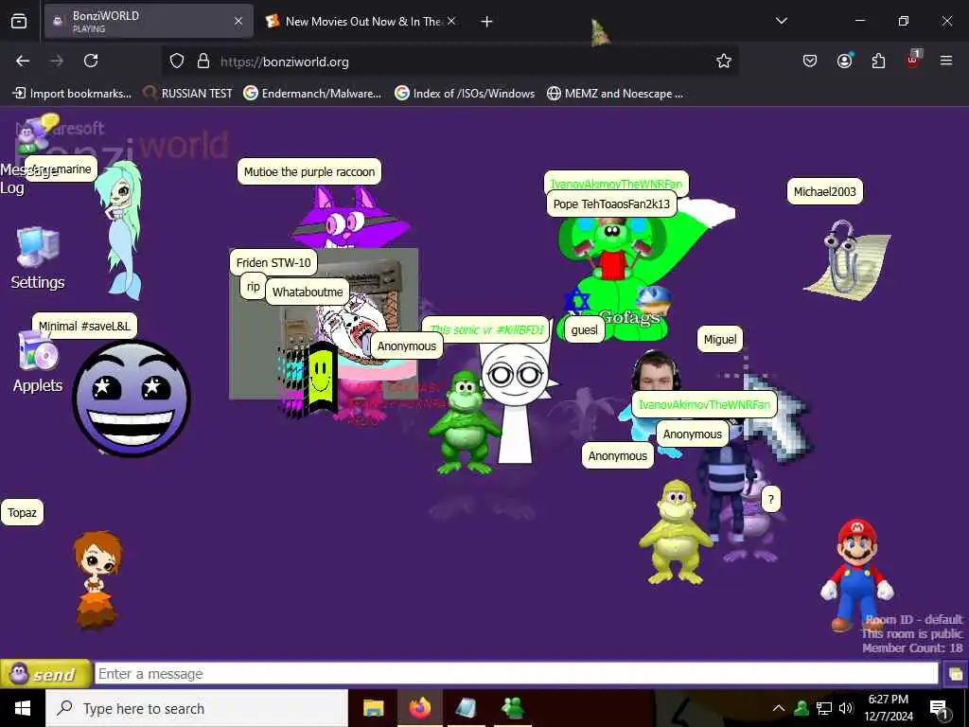Select the 'Pope TehToaosFan2k13' name tag
Image resolution: width=969 pixels, height=727 pixels.
click(611, 204)
